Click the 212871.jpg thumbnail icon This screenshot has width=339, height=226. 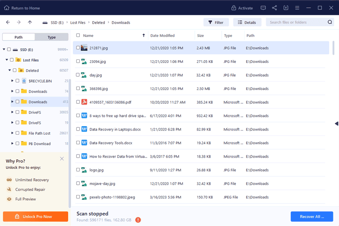[84, 48]
